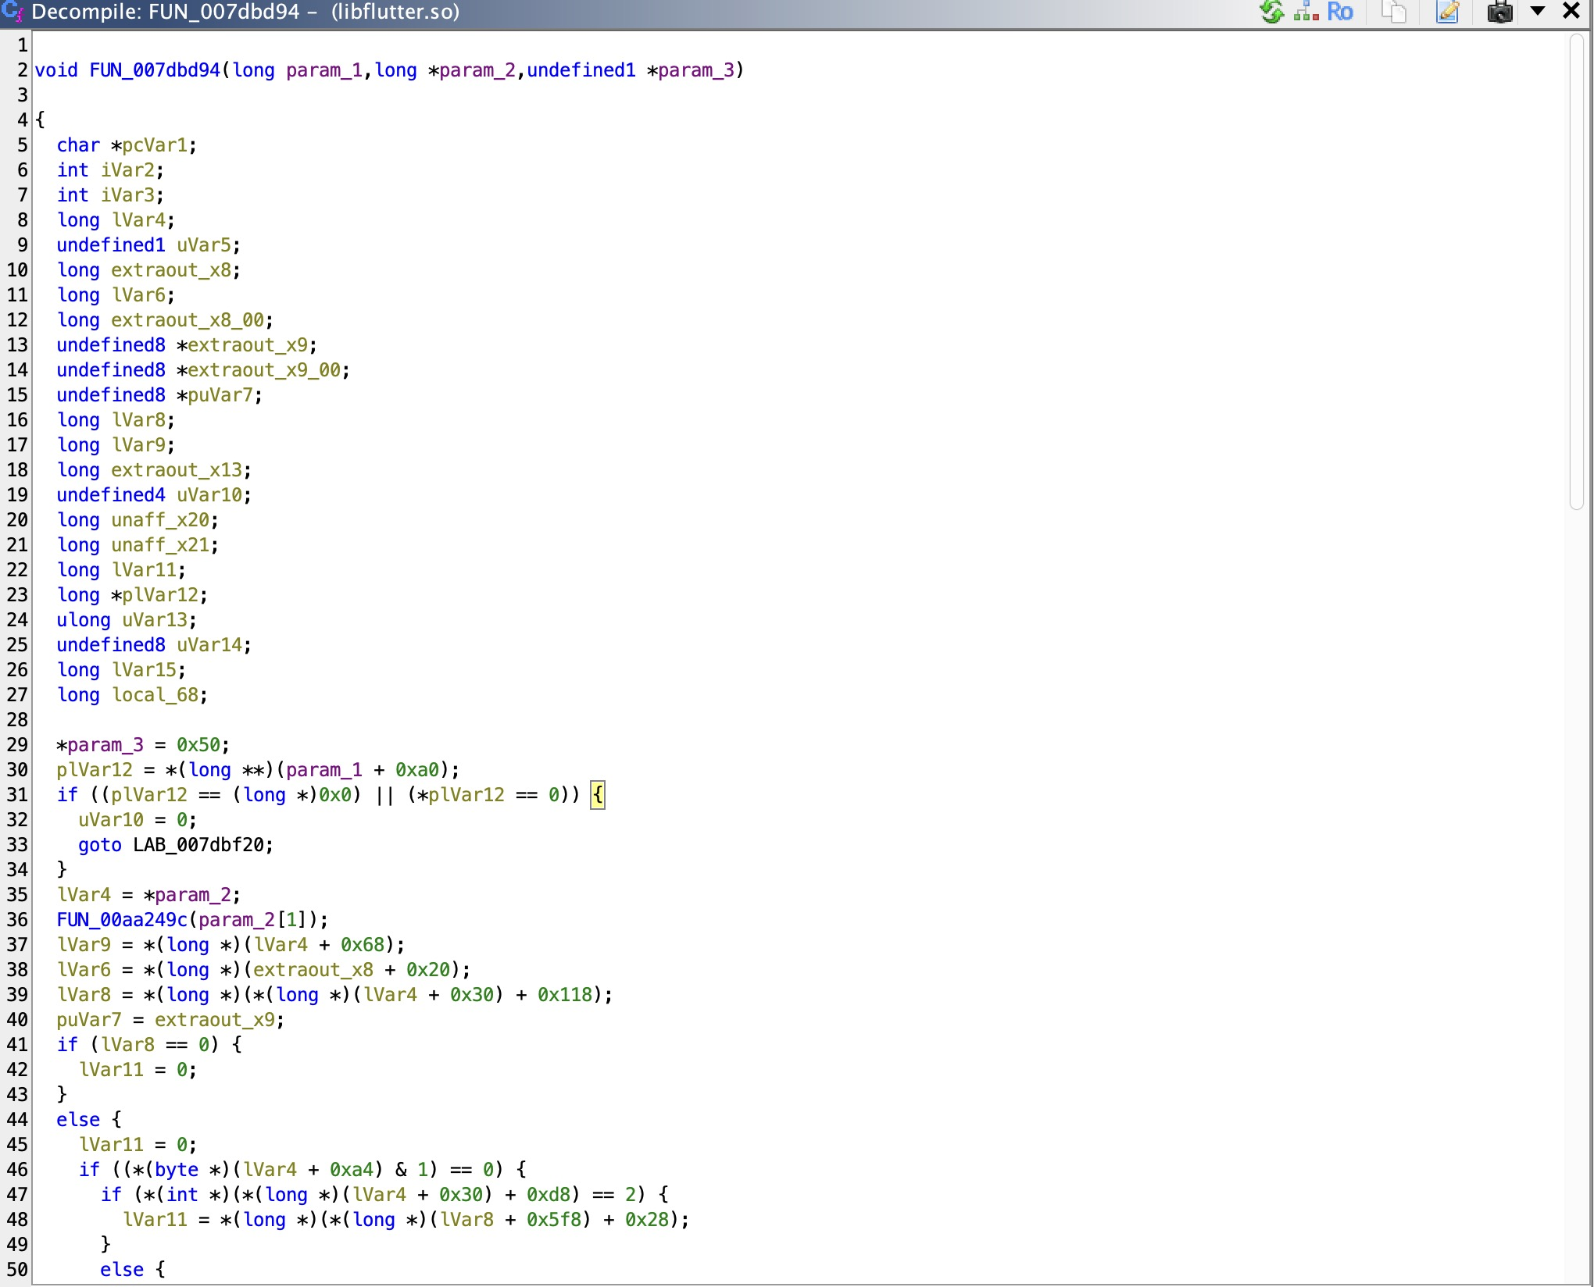Click the else keyword on line 44
The height and width of the screenshot is (1287, 1594).
click(x=78, y=1120)
